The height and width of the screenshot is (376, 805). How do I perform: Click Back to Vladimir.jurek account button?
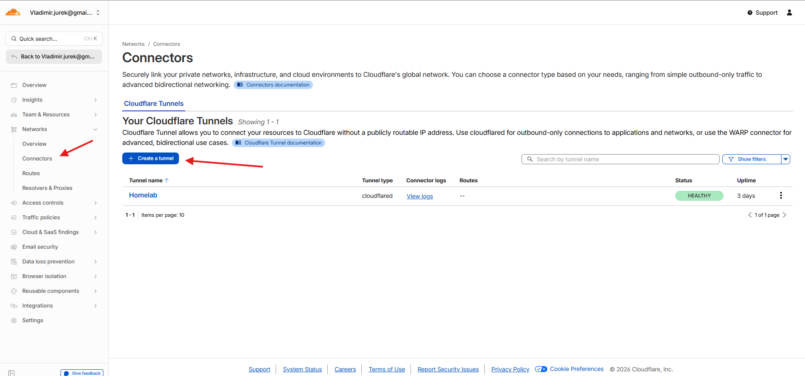[54, 57]
